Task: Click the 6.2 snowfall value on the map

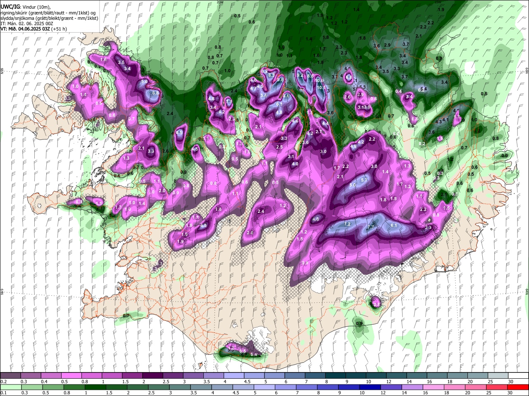Action: click(x=264, y=71)
